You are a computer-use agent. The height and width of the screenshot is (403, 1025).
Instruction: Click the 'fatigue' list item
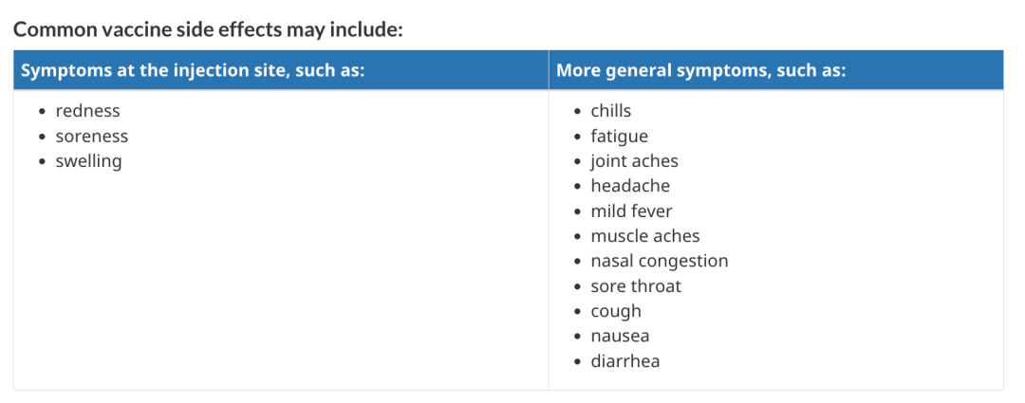[620, 137]
